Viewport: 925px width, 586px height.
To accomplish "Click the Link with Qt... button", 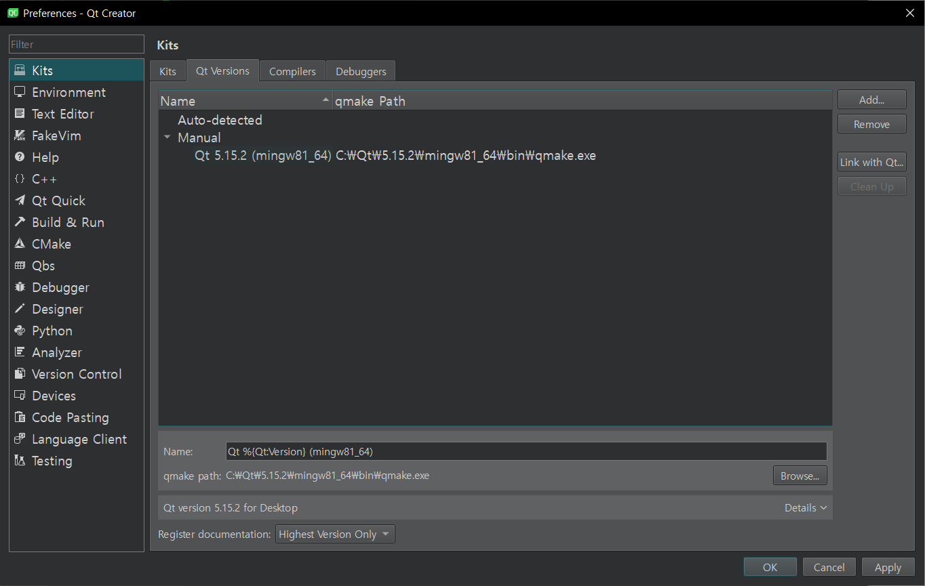I will [871, 163].
